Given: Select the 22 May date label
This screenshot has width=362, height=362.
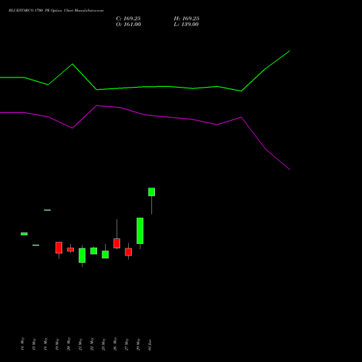Looking at the screenshot, I should click(x=92, y=344).
